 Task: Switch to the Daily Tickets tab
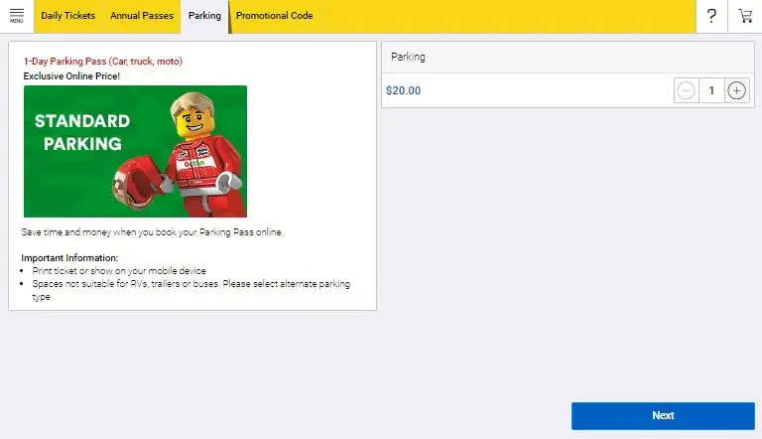coord(67,16)
